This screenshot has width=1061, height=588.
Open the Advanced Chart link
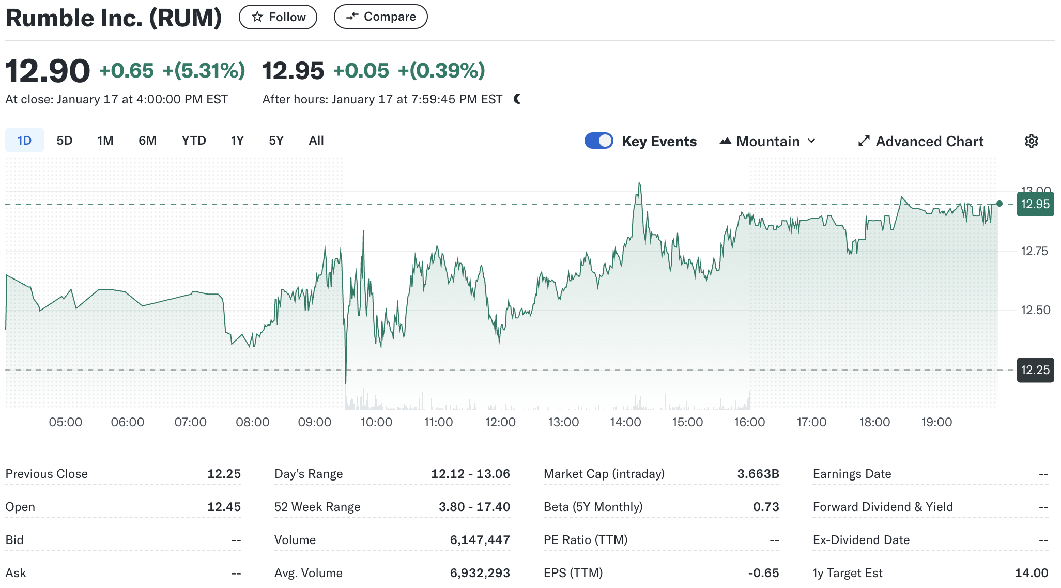pos(929,141)
